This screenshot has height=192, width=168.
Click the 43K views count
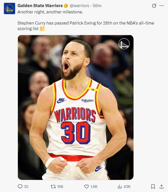coord(127,187)
